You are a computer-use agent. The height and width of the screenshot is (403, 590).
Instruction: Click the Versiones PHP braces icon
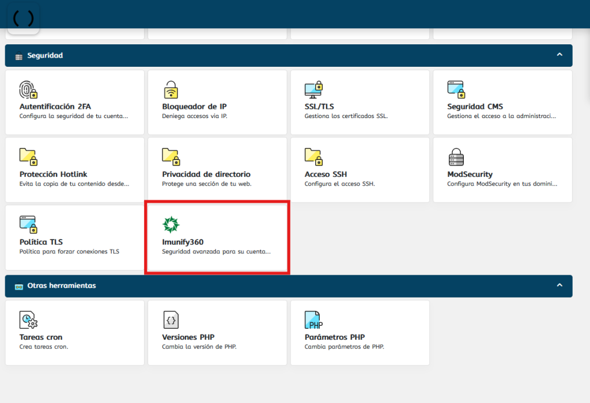pyautogui.click(x=171, y=320)
